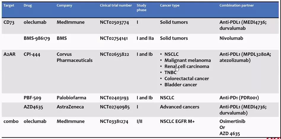Screen dimensions: 281x139
Task: Click the CD73 target cell
Action: coord(9,22)
